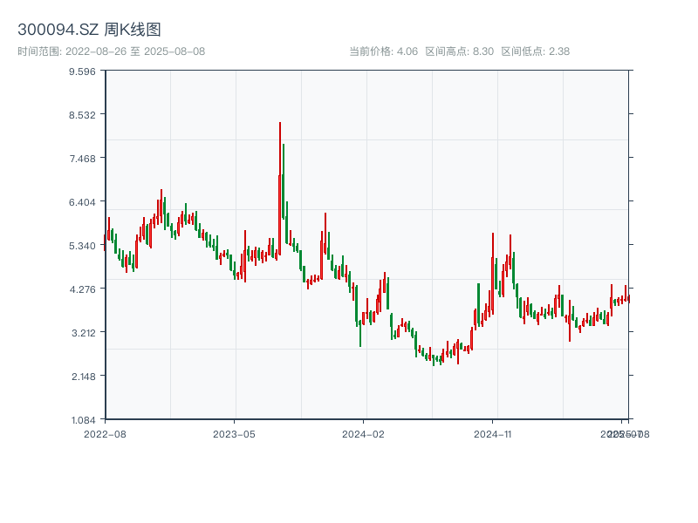Click the chart title 300094.SZ 周K线图
The height and width of the screenshot is (523, 698).
point(89,30)
